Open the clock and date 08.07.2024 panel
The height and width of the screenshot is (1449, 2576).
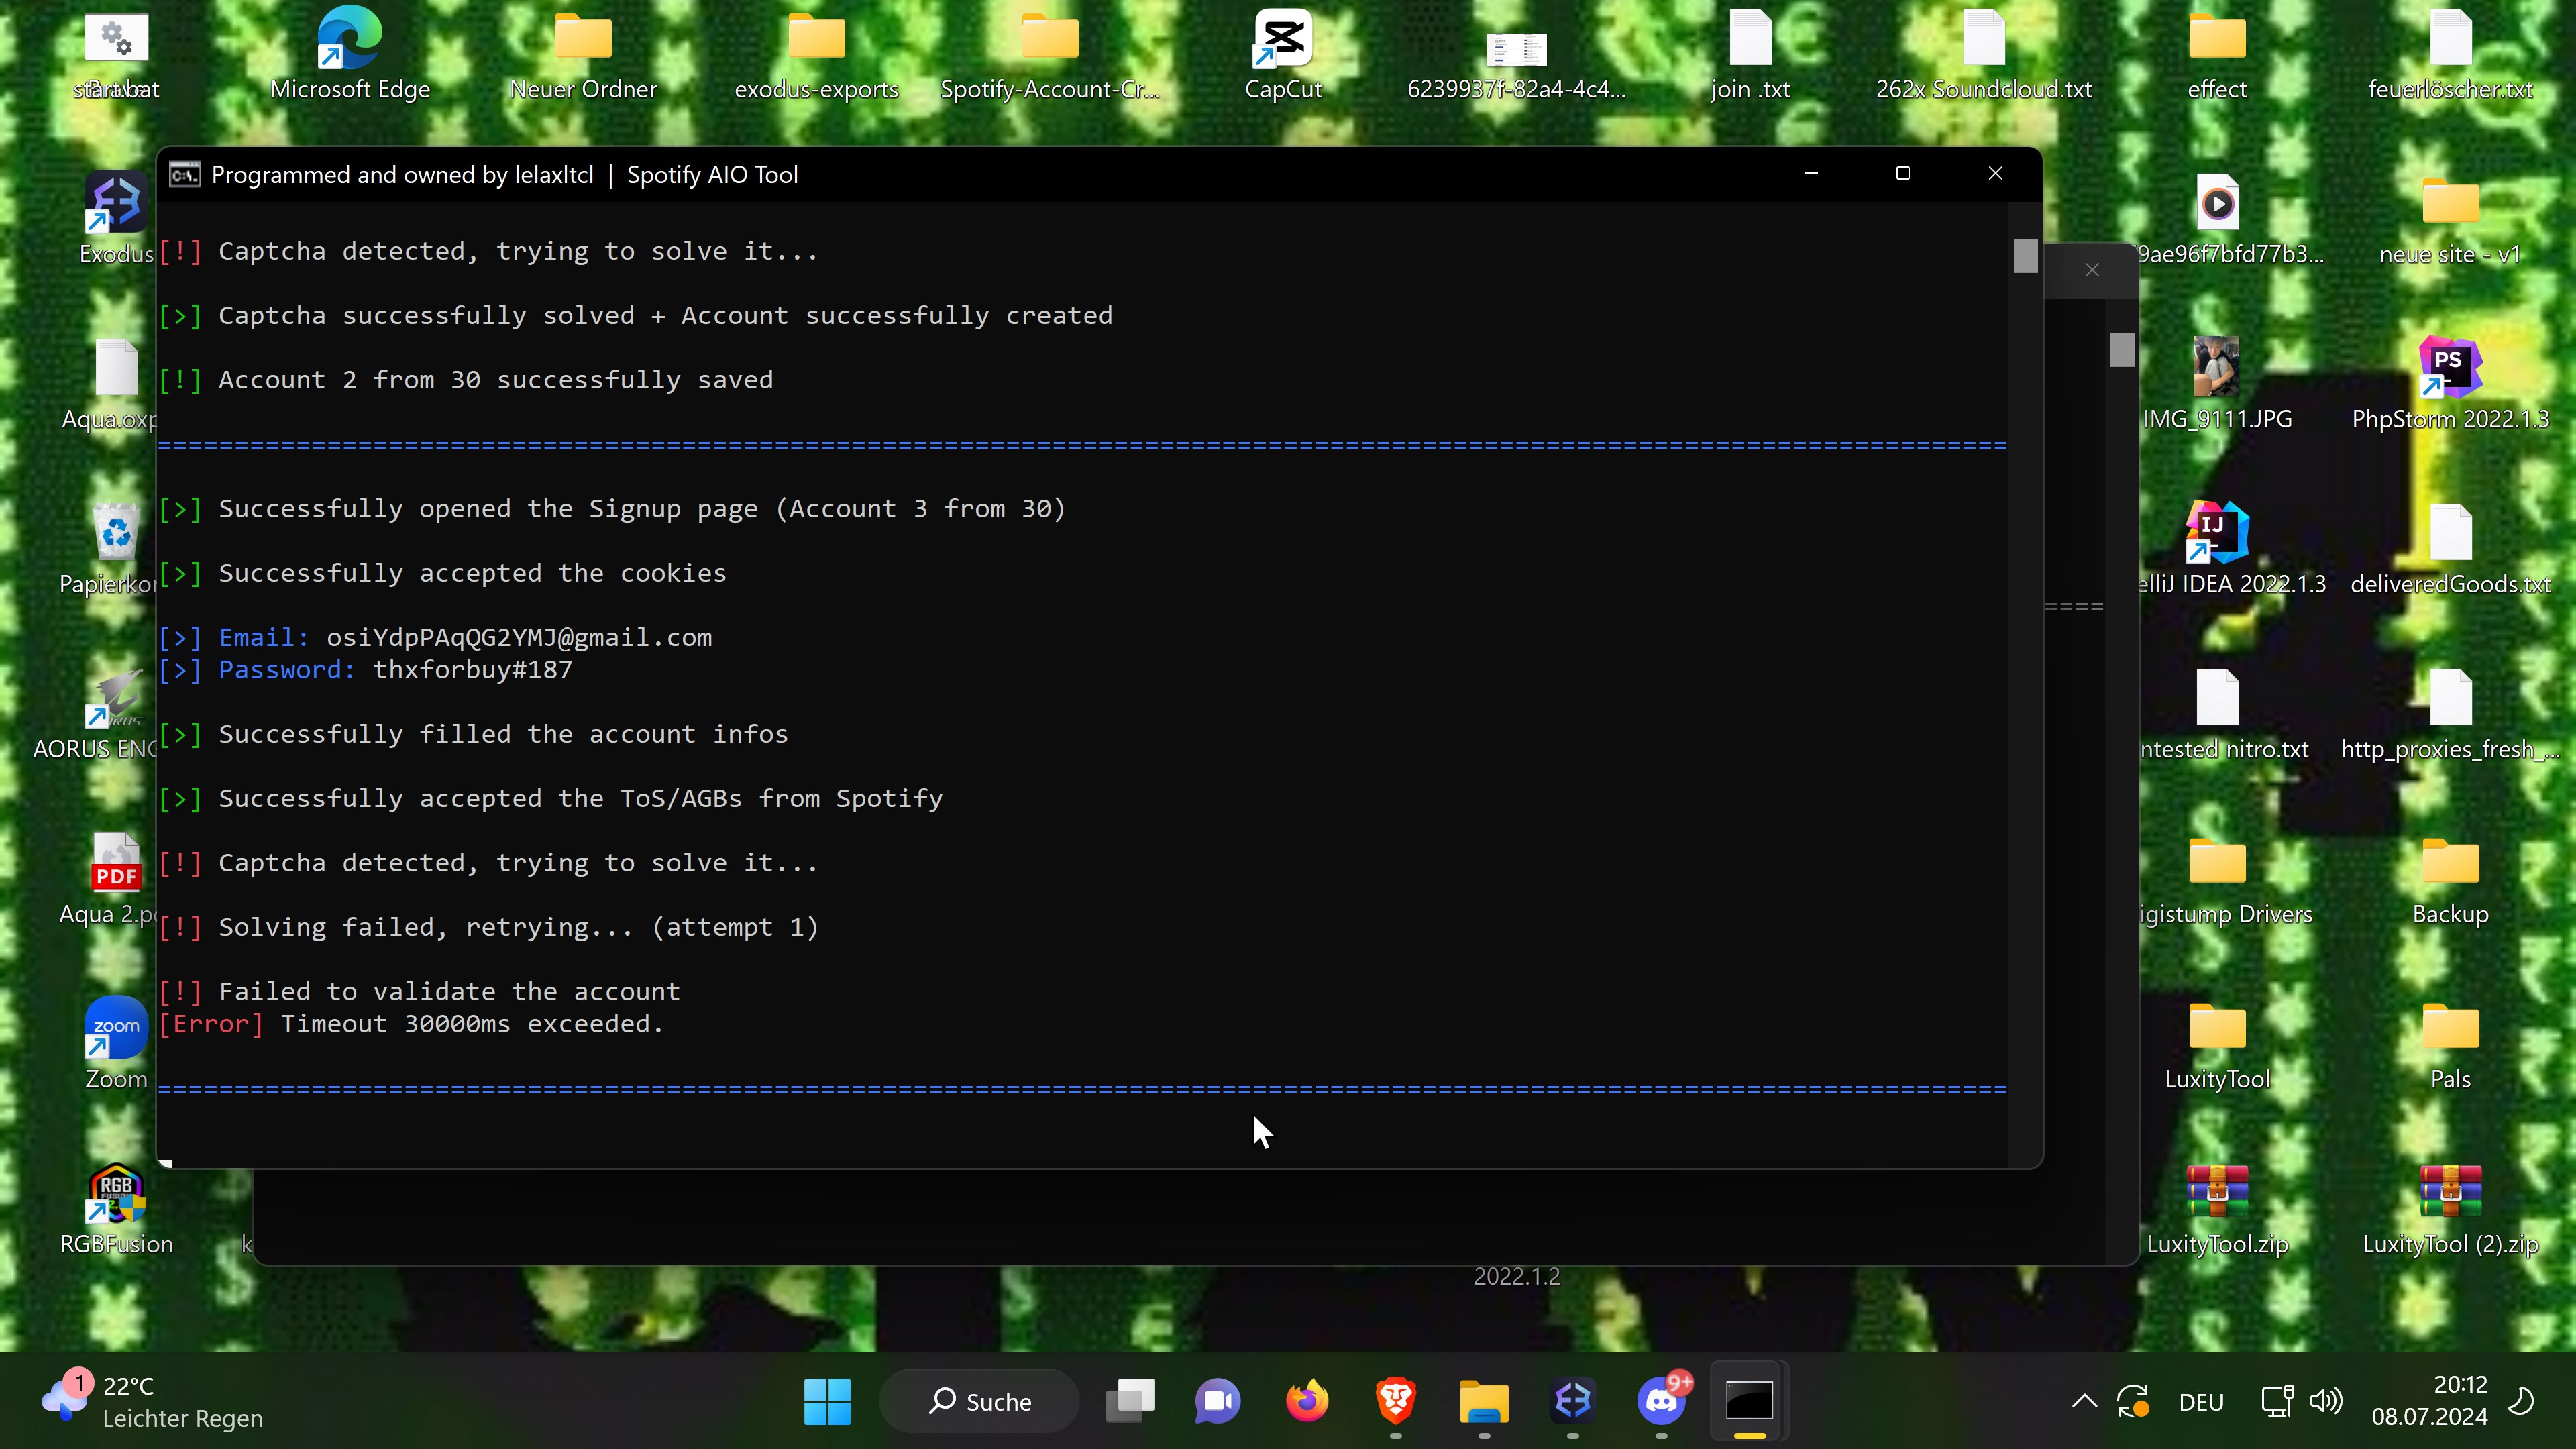click(2429, 1400)
